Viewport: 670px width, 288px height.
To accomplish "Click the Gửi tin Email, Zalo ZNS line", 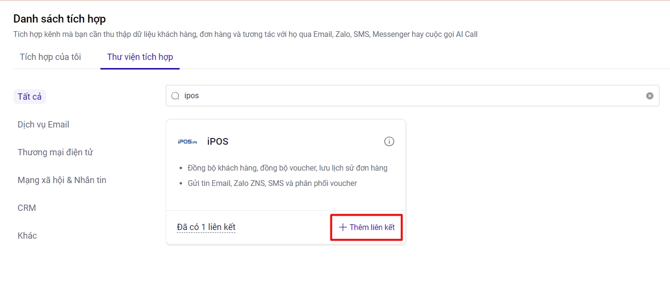I will click(x=272, y=183).
